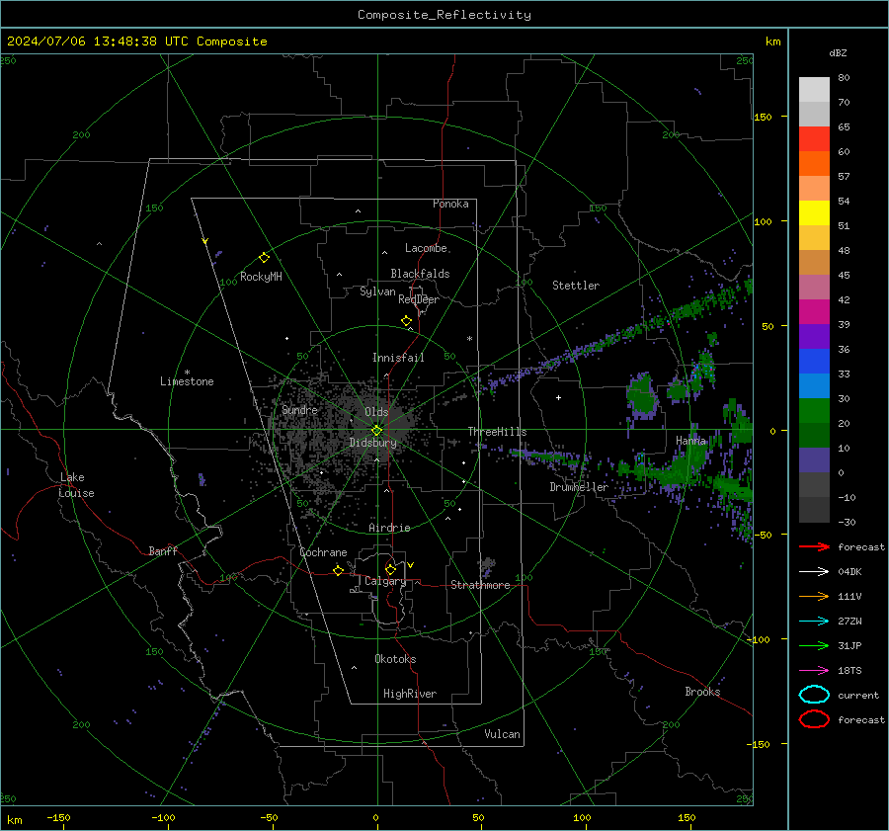The image size is (889, 831).
Task: Click the Stettler city label
Action: click(576, 286)
